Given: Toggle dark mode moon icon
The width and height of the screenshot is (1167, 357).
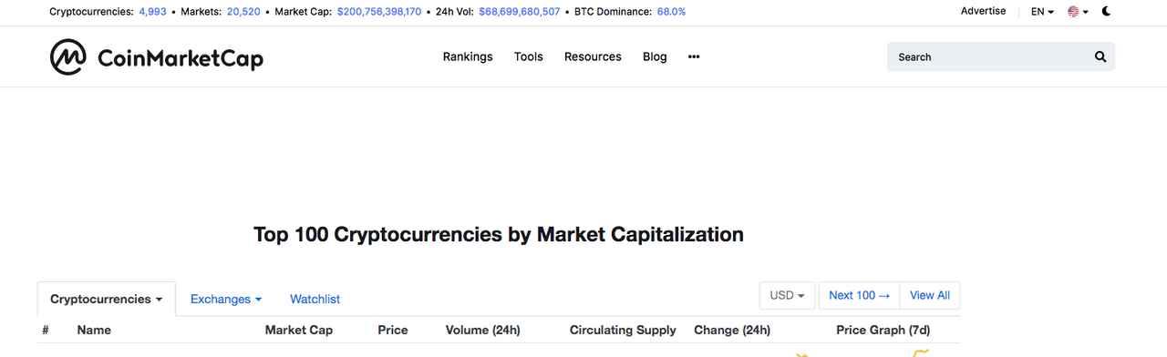Looking at the screenshot, I should [1107, 12].
